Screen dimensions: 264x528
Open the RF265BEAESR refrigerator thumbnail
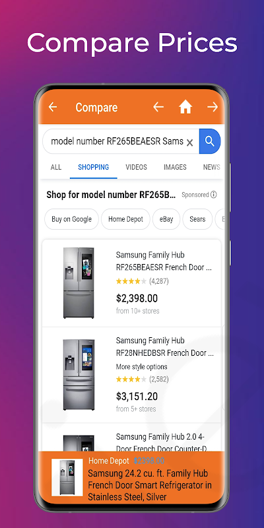coord(79,283)
